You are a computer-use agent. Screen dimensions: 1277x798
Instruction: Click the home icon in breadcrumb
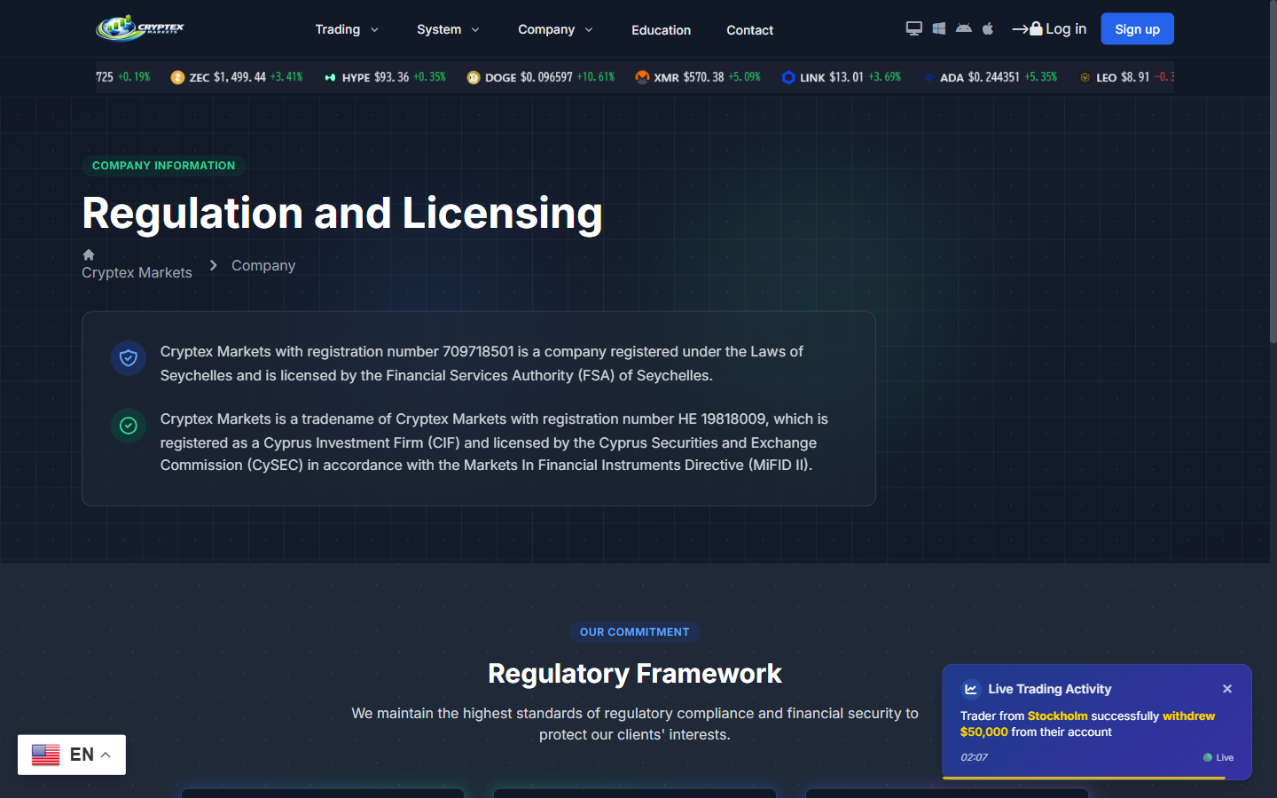89,254
